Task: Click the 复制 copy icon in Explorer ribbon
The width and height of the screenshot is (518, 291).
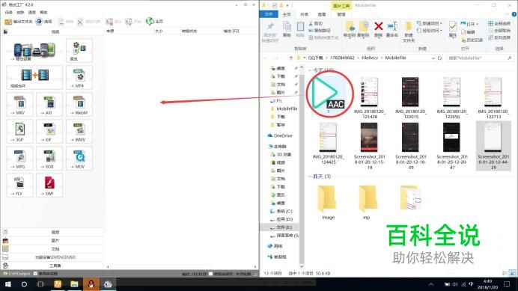Action: click(287, 29)
